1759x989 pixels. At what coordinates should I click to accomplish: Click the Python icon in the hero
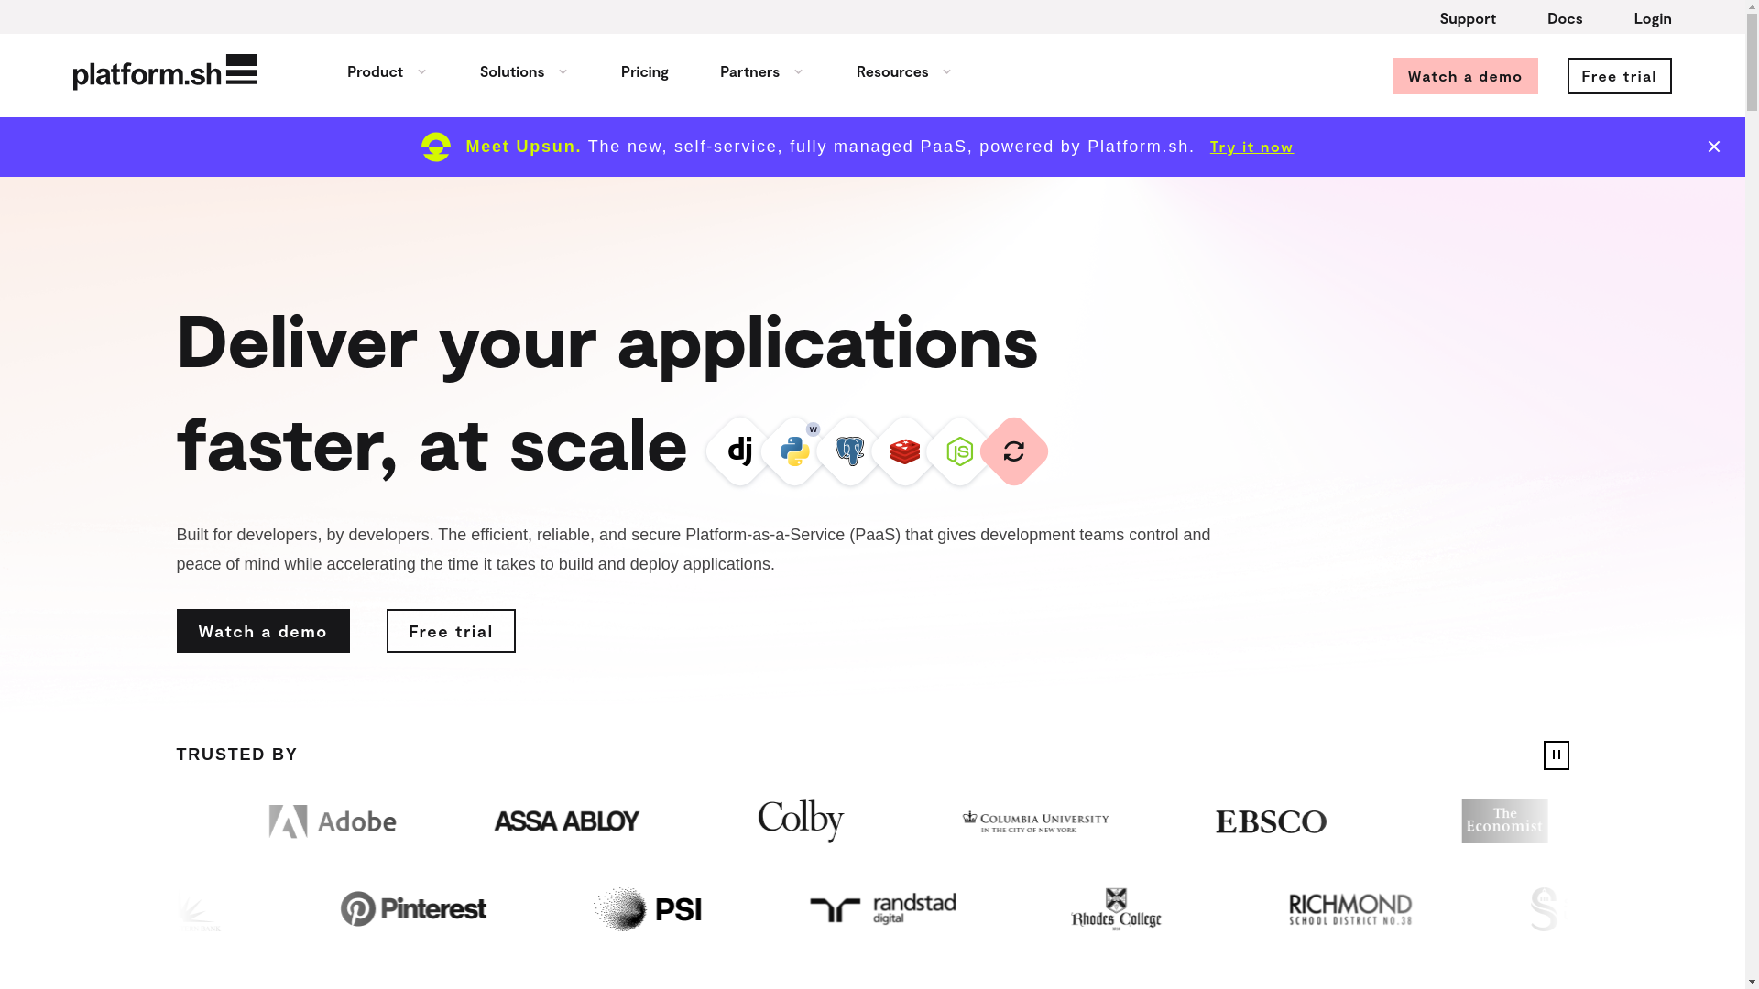pyautogui.click(x=795, y=451)
